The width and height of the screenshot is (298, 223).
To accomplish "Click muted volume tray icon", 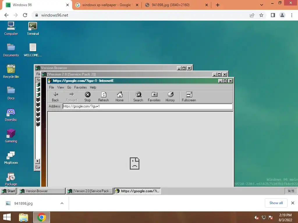I will 256,217.
